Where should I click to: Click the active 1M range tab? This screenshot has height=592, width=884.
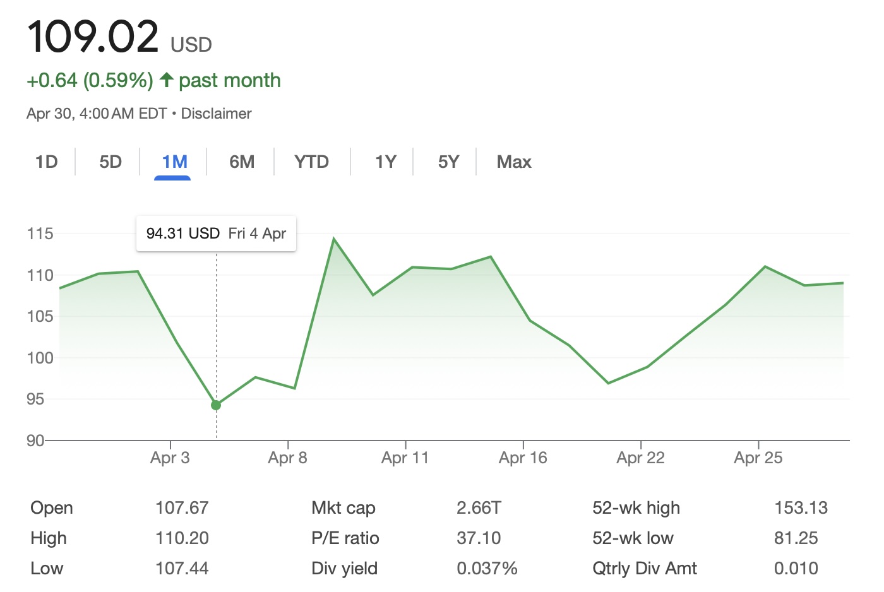click(x=174, y=162)
